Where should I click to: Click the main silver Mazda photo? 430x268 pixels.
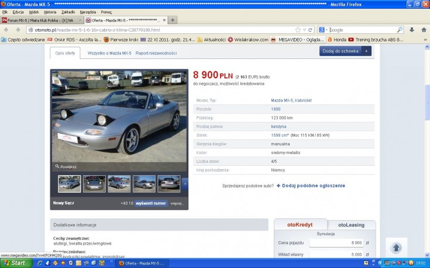pos(119,116)
